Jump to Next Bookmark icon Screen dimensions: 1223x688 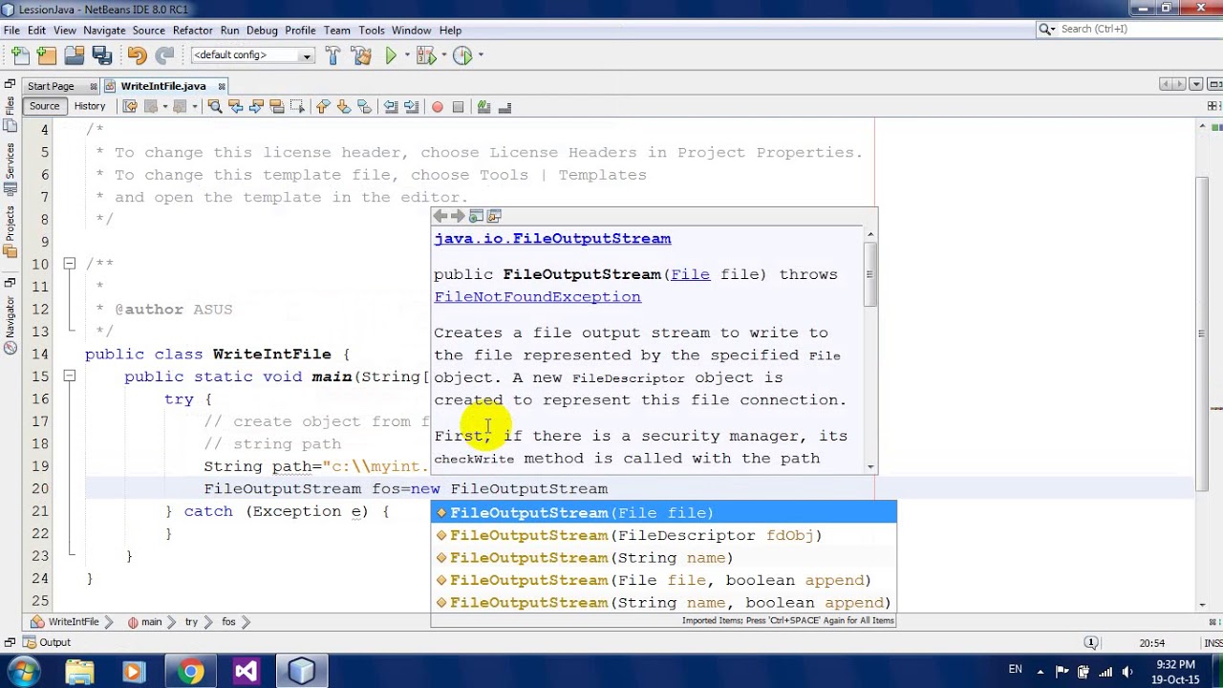coord(343,106)
